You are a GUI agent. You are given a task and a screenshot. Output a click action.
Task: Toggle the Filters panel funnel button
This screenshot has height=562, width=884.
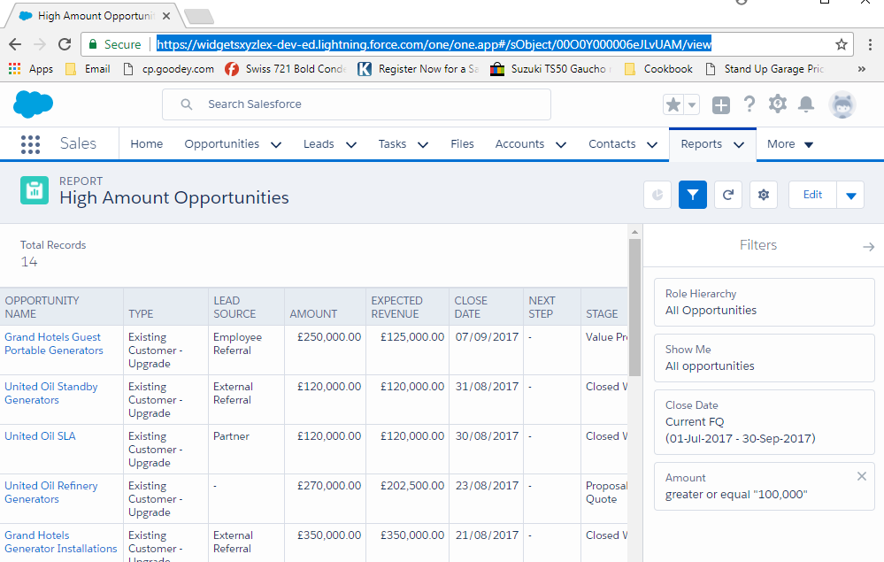[693, 195]
